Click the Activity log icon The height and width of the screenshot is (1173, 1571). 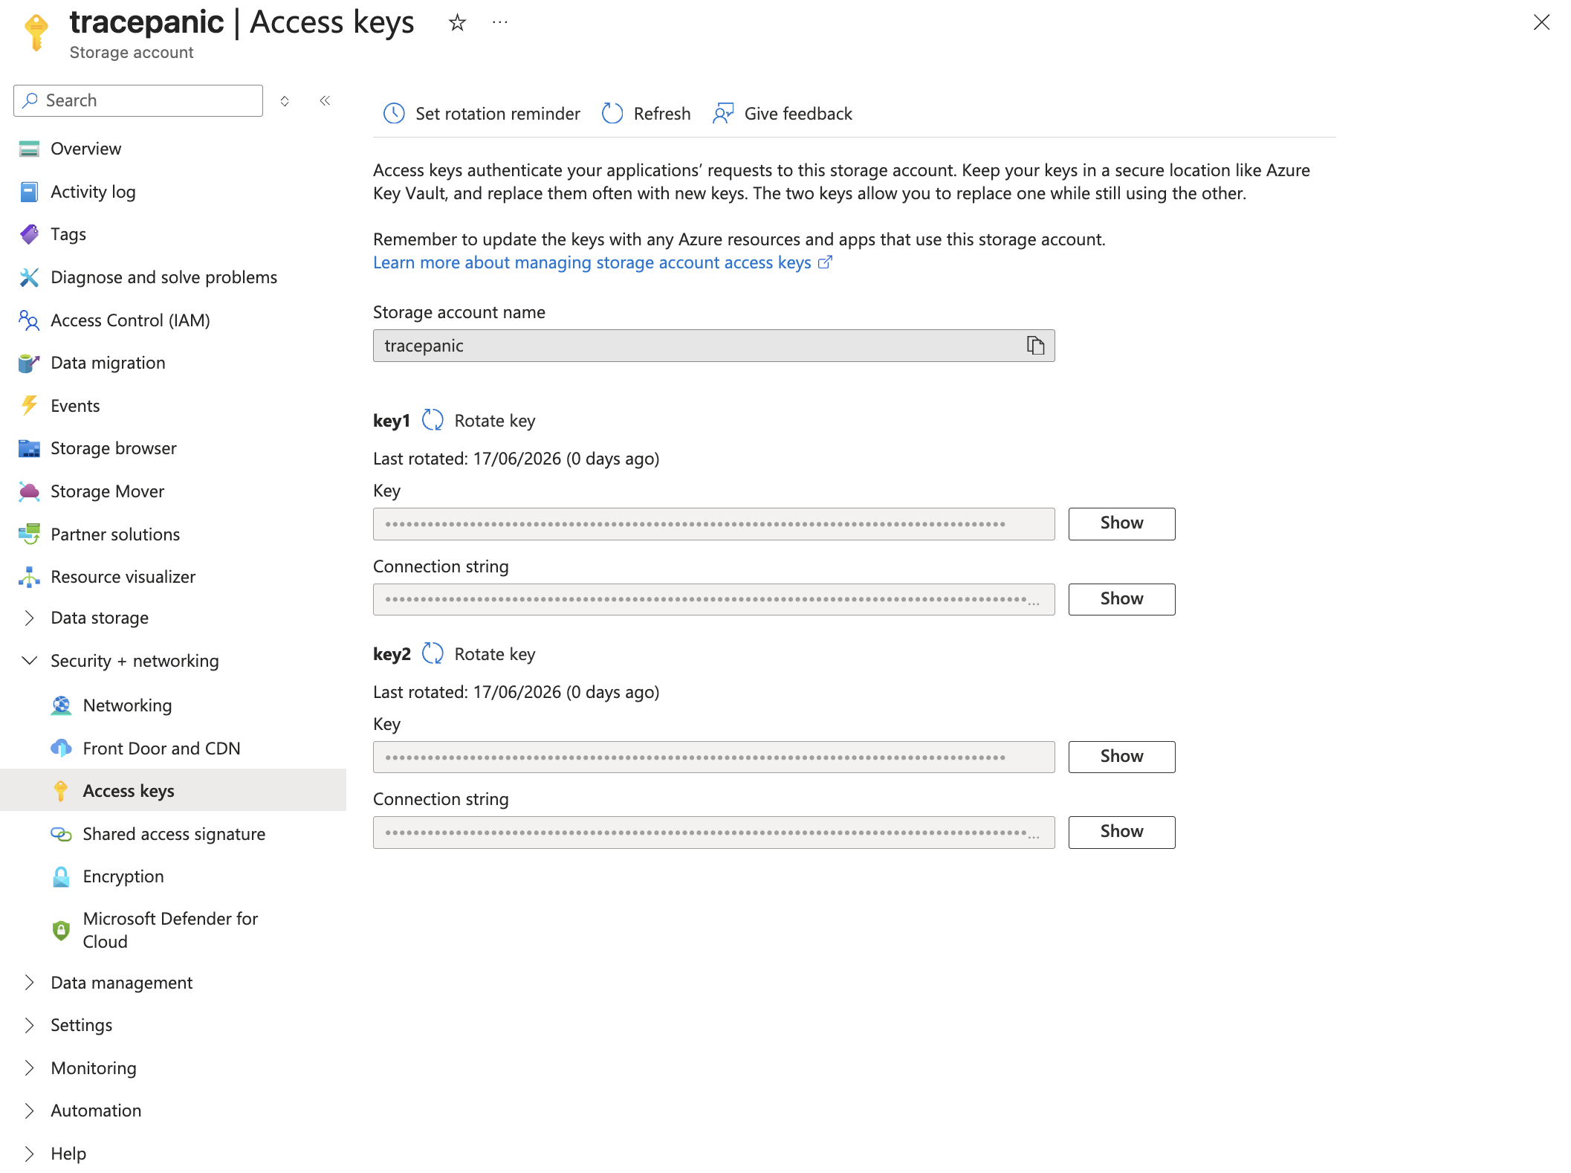pyautogui.click(x=29, y=192)
